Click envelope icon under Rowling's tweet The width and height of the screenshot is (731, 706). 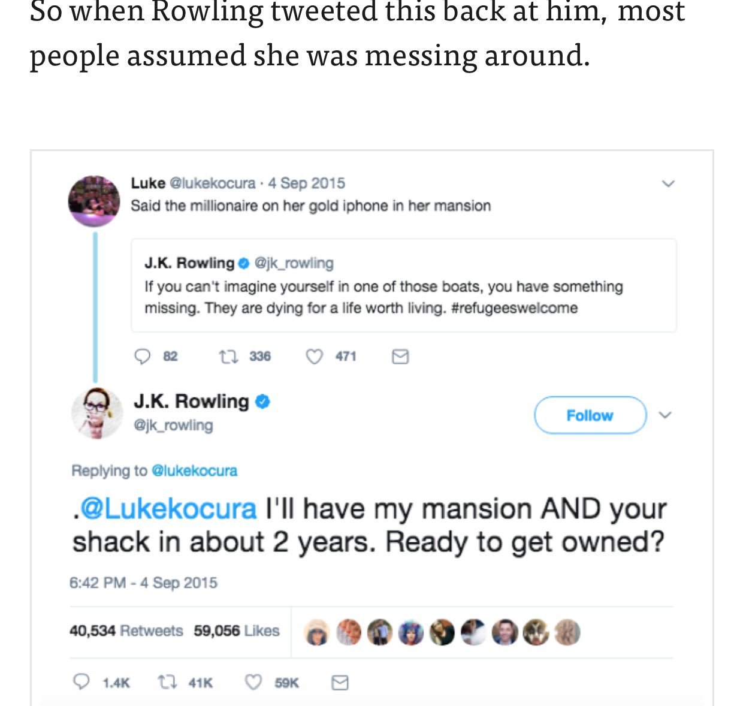(x=340, y=682)
